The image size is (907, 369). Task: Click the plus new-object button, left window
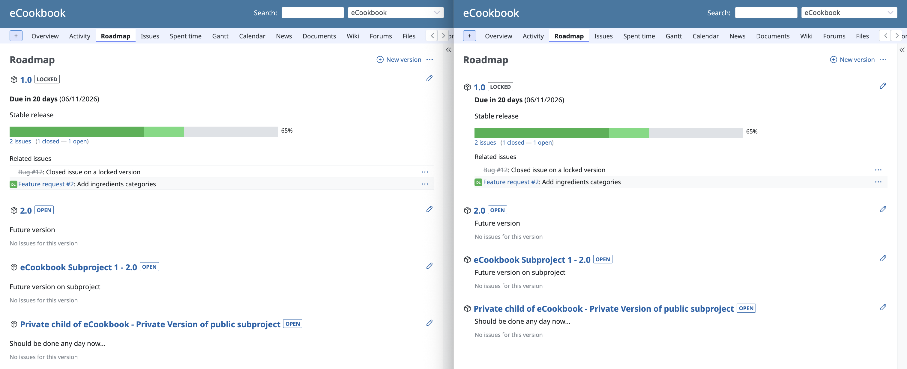point(16,36)
